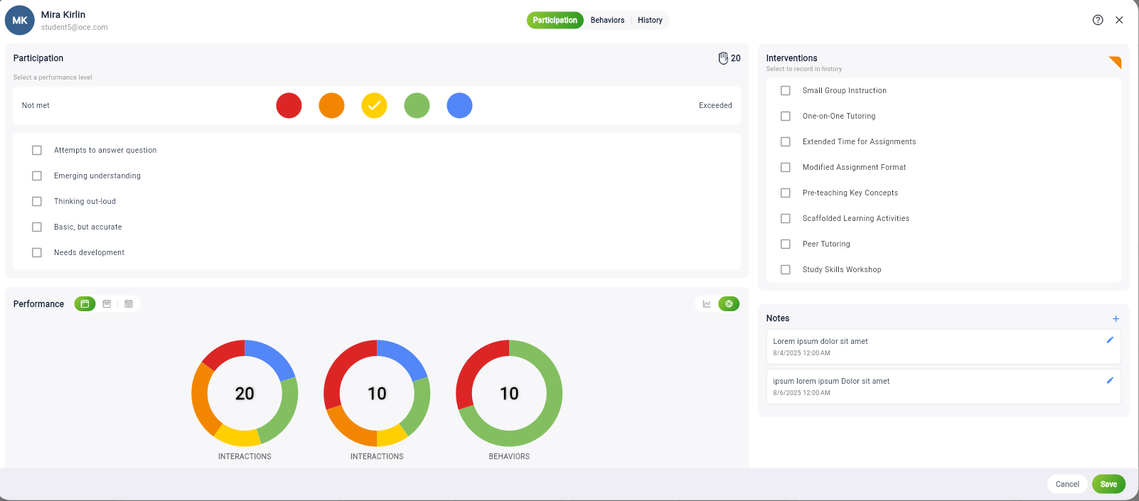This screenshot has width=1139, height=501.
Task: Show Performance as a line chart
Action: (x=707, y=304)
